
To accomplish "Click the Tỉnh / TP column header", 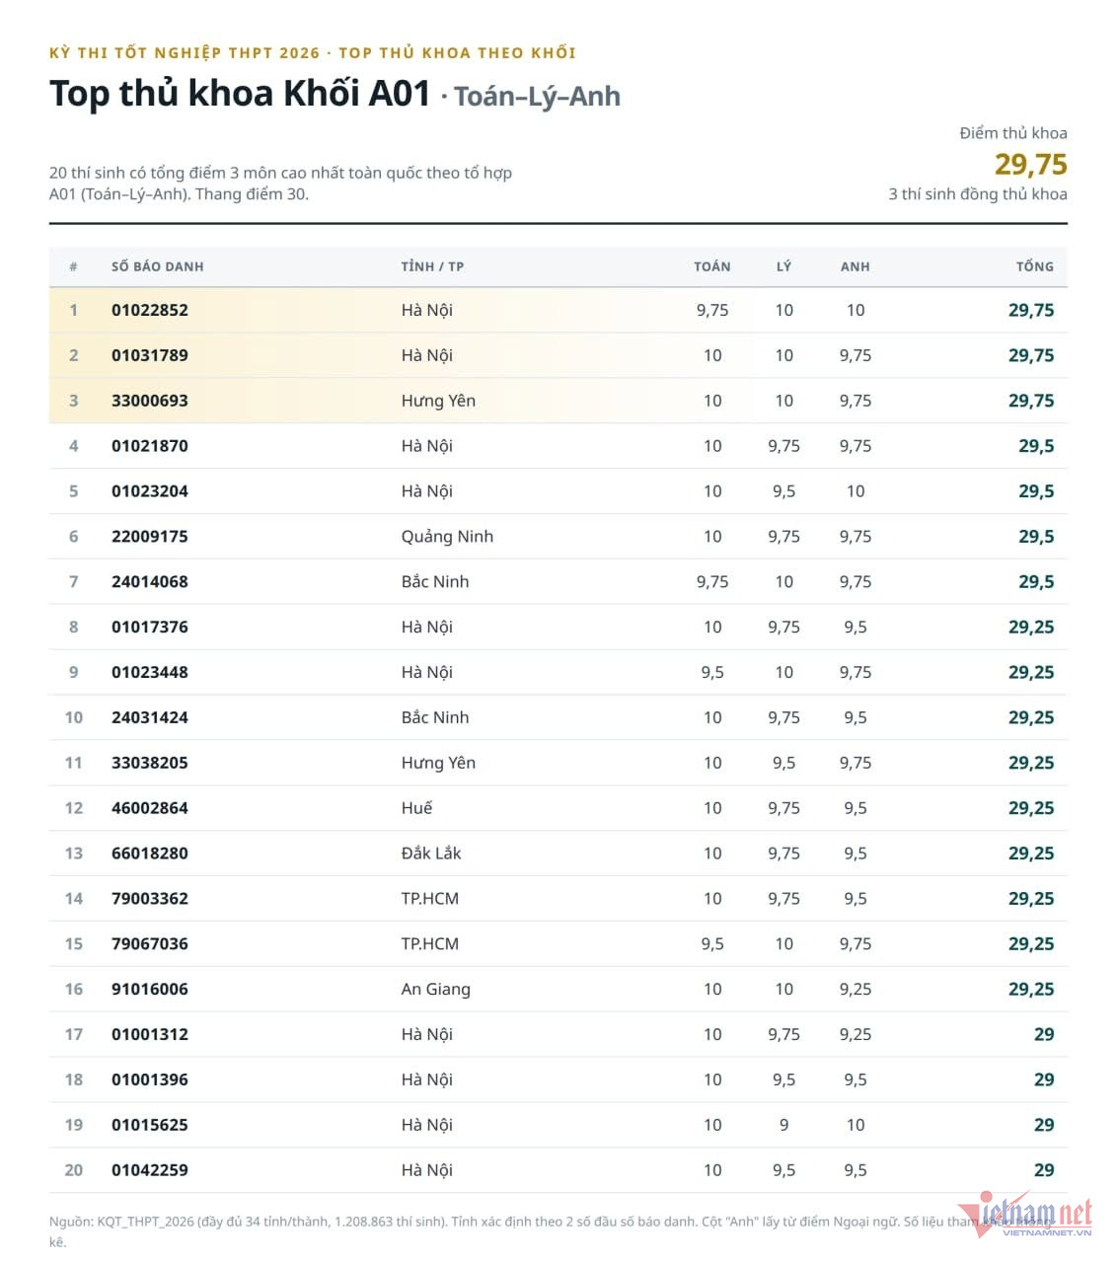I will [x=432, y=266].
